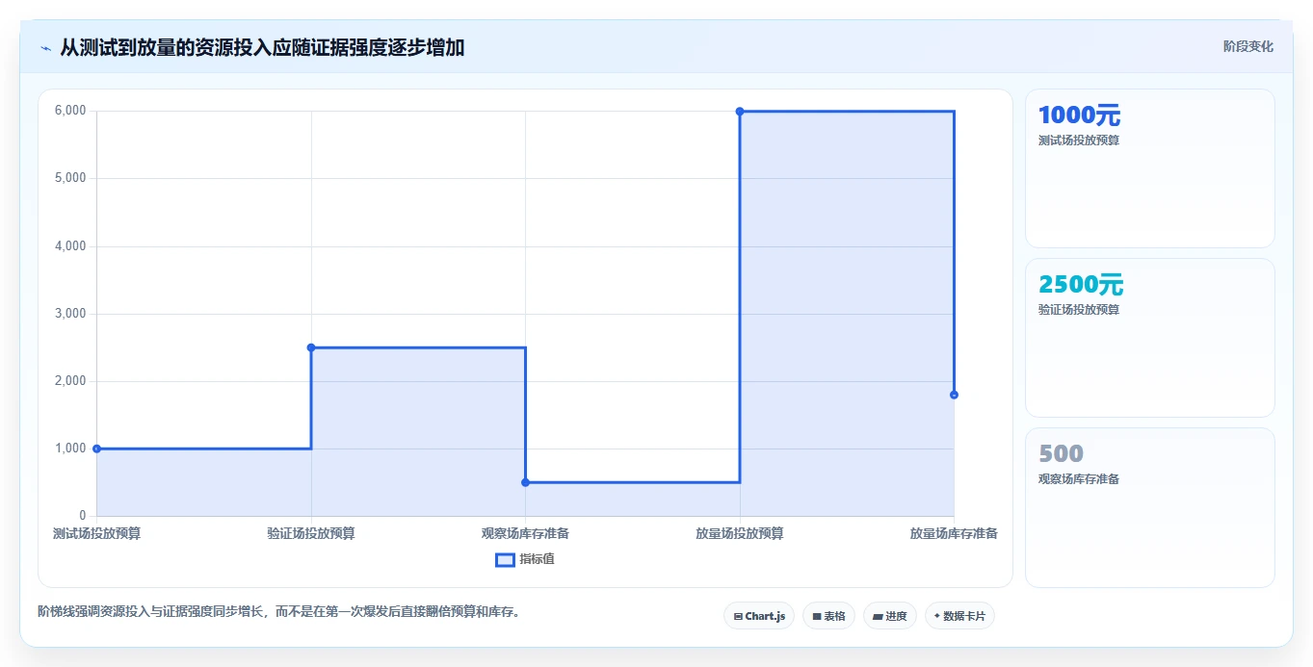Click the y-axis value 2,000
The height and width of the screenshot is (667, 1313).
click(70, 381)
